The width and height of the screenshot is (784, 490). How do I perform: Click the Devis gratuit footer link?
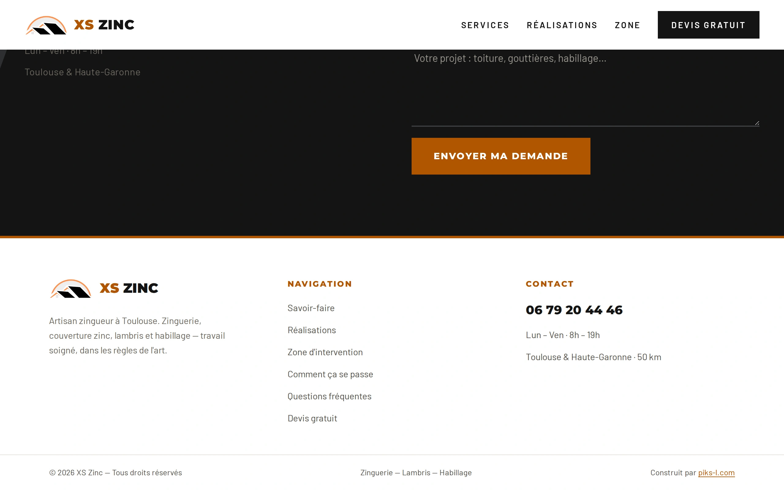click(312, 418)
